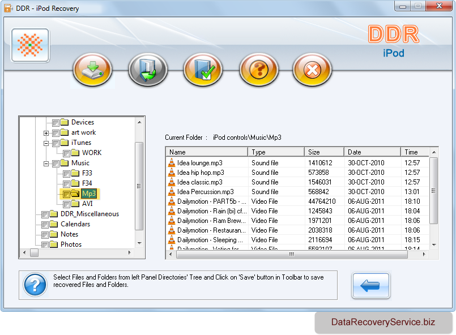Sort by the Name column header

point(207,152)
